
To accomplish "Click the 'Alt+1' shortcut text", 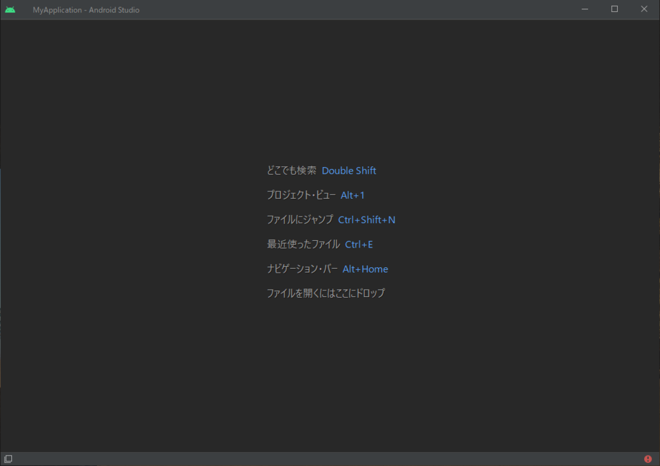I will click(x=352, y=195).
